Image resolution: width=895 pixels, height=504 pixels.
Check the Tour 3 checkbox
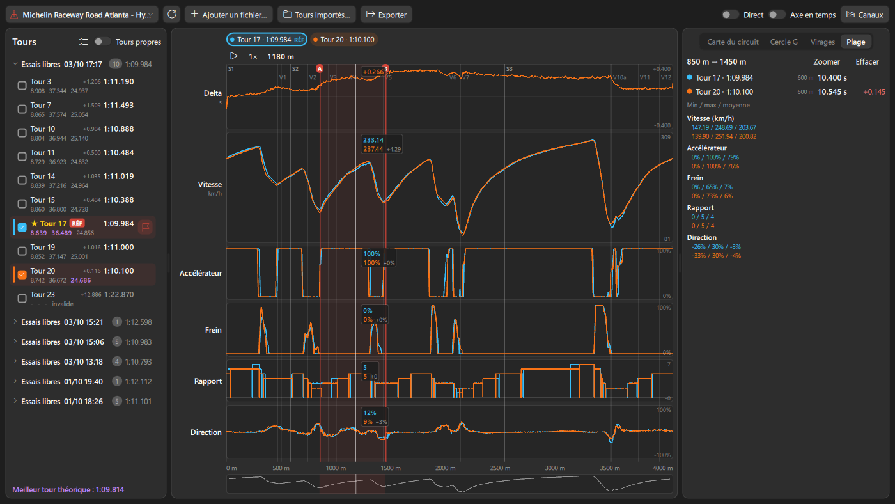(x=22, y=85)
